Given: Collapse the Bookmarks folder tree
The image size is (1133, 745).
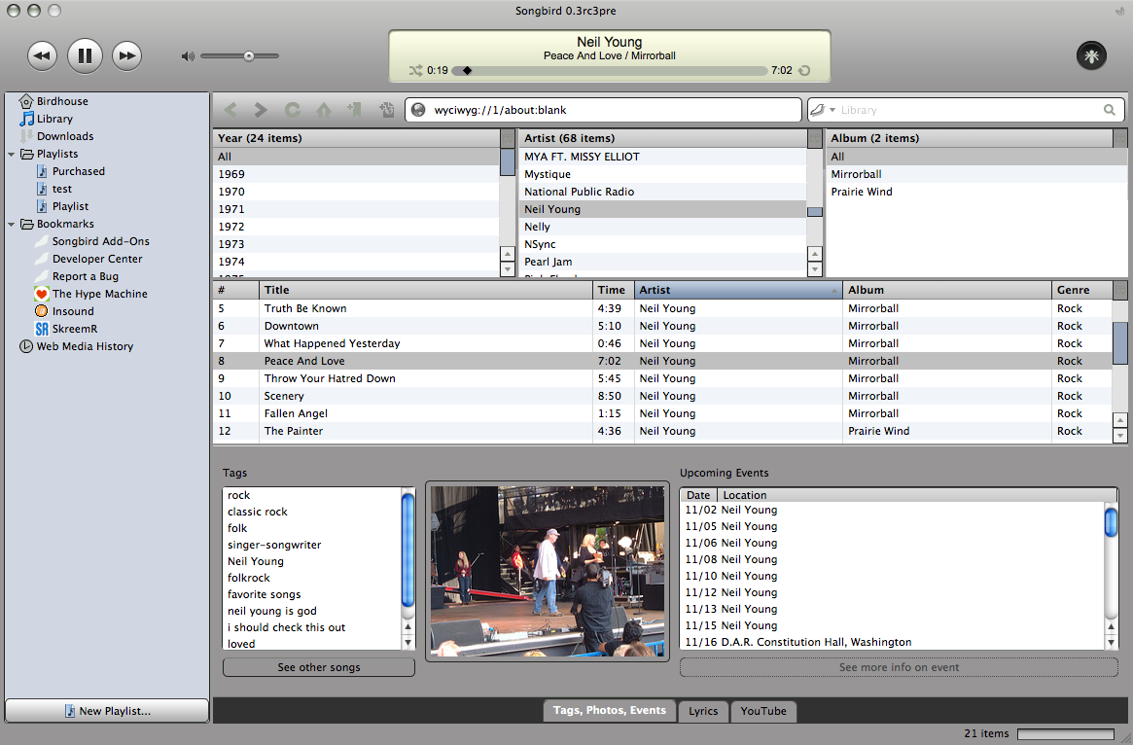Looking at the screenshot, I should coord(12,224).
